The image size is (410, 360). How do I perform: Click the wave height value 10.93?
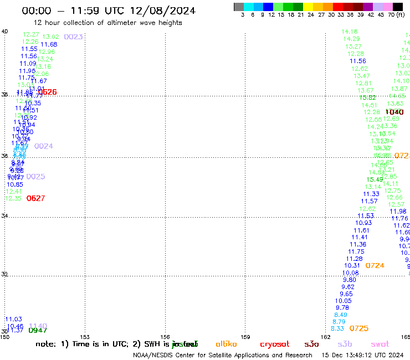pyautogui.click(x=363, y=223)
